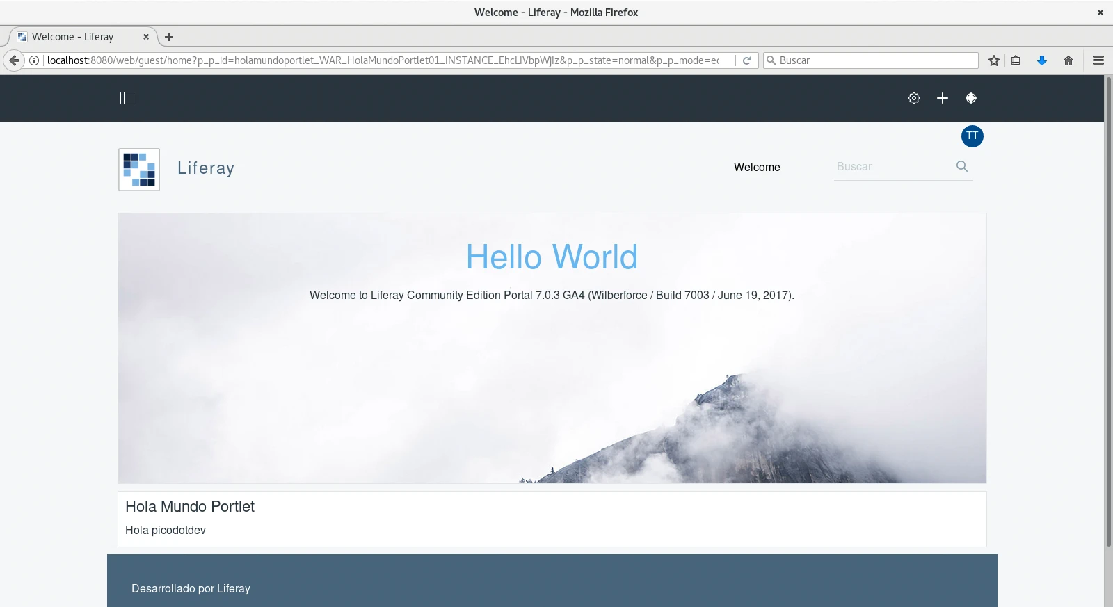Close the Welcome - Liferay tab
The height and width of the screenshot is (607, 1113).
tap(146, 37)
